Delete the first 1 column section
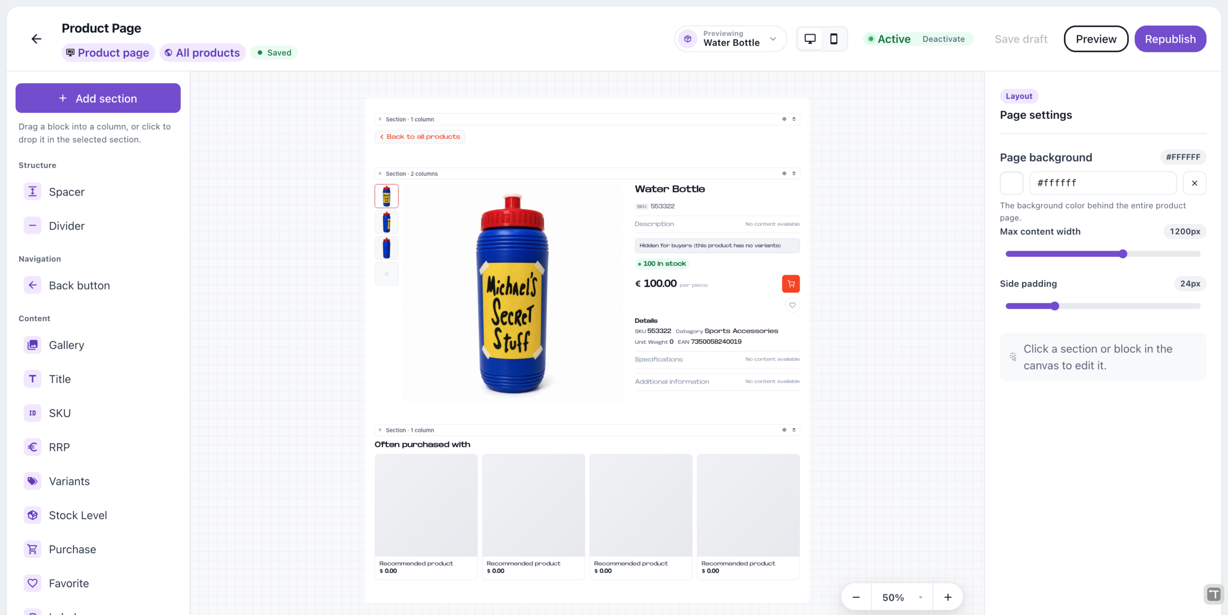This screenshot has width=1228, height=615. (x=794, y=119)
